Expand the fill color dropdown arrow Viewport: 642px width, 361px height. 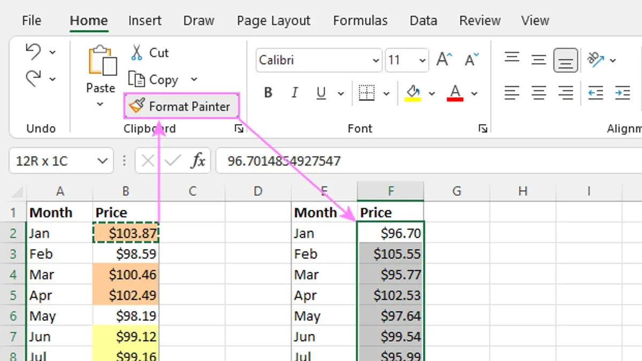pyautogui.click(x=432, y=94)
